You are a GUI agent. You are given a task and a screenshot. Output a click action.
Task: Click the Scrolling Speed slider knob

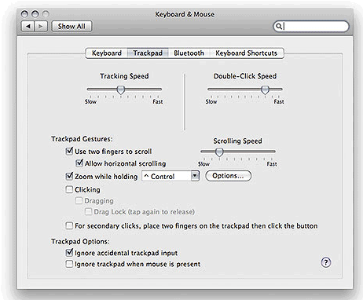click(219, 152)
